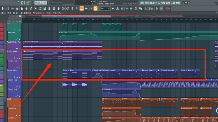
Task: Toggle mute light on Flutter Pad #2 track
Action: point(19,58)
